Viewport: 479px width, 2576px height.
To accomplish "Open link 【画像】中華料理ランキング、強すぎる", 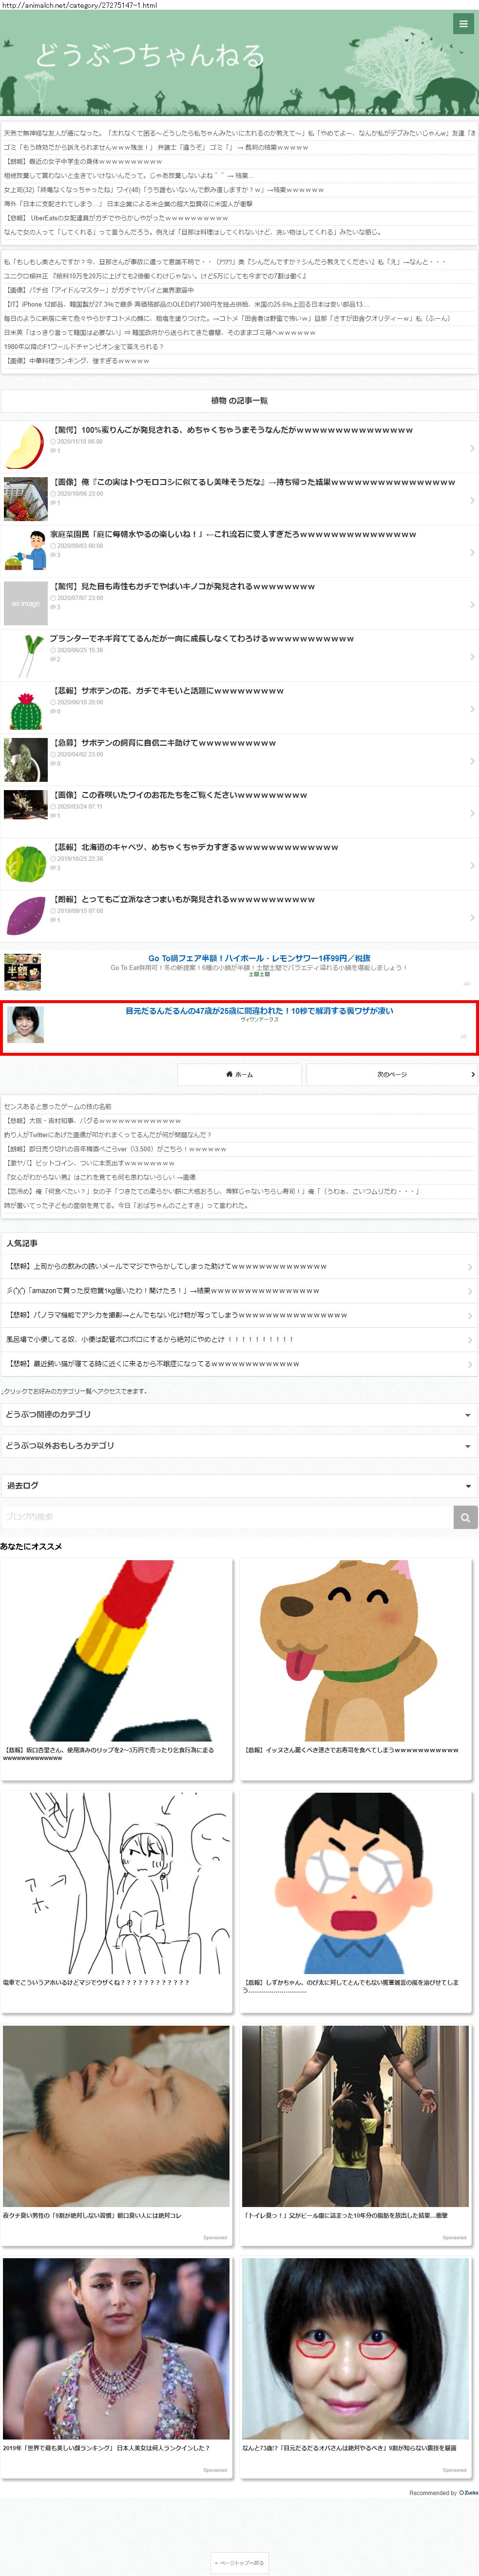I will pos(76,361).
